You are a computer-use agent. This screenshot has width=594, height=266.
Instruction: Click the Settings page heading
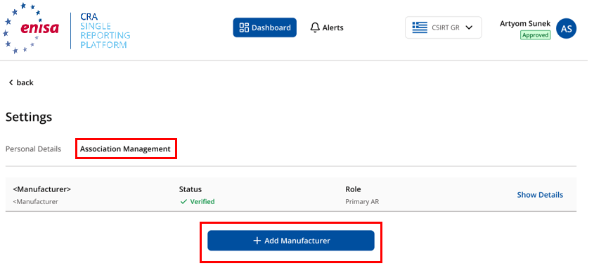[29, 118]
